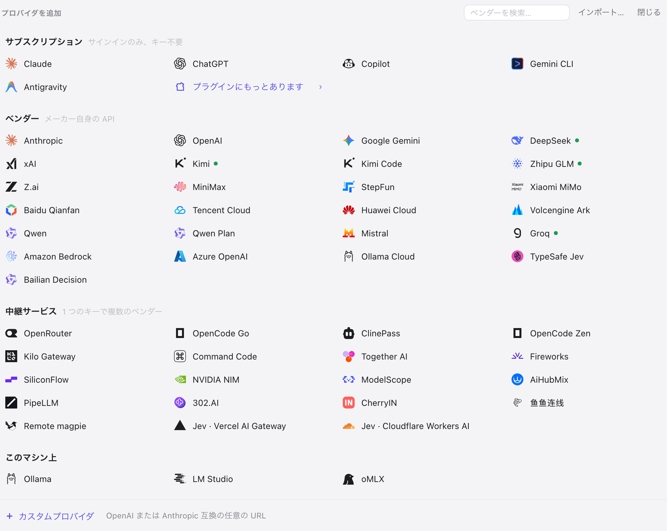Choose the Z.ai vendor label
The width and height of the screenshot is (667, 531).
click(x=31, y=187)
